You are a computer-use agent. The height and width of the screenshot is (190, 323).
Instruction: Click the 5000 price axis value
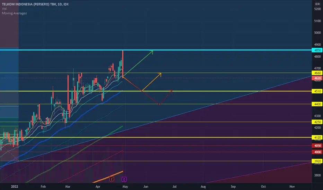click(x=317, y=33)
